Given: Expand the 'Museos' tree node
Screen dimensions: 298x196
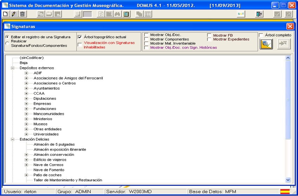Looking at the screenshot, I should click(x=26, y=124).
